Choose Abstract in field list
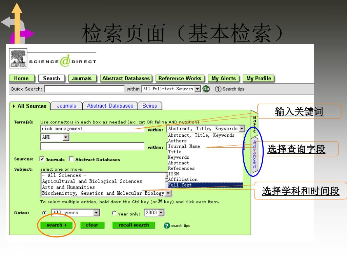 coord(178,163)
